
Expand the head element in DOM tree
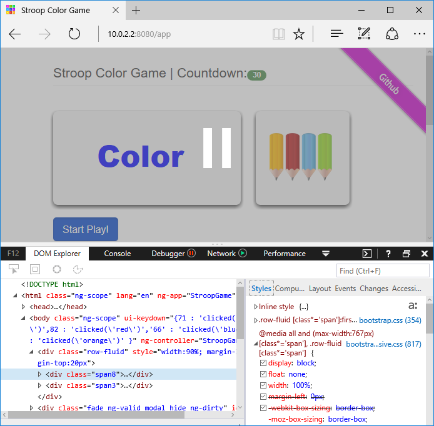point(24,307)
